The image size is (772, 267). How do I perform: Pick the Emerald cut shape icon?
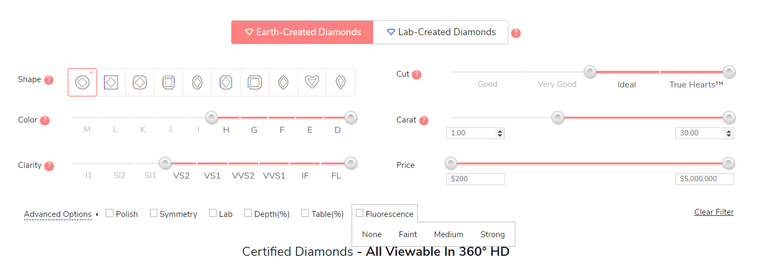(169, 82)
